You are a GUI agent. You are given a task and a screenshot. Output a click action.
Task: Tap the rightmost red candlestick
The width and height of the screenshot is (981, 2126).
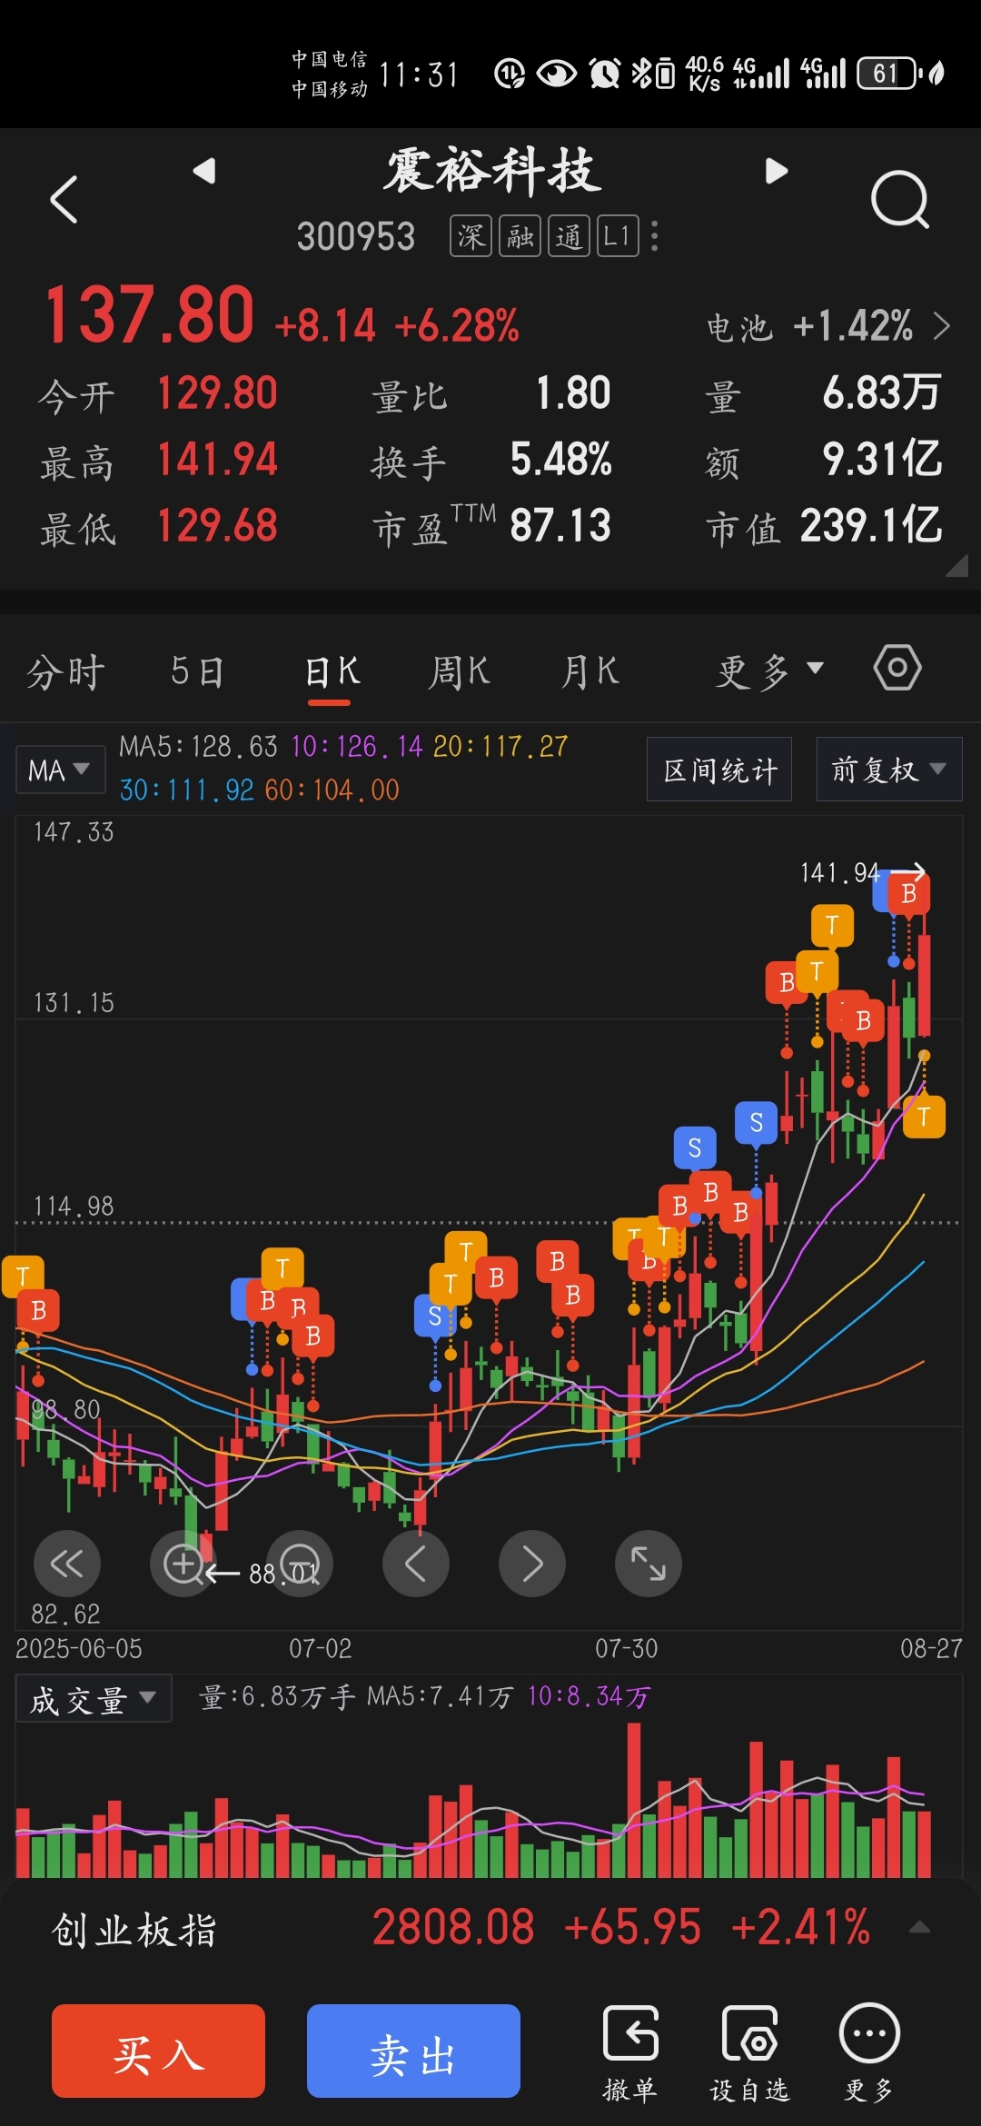924,986
